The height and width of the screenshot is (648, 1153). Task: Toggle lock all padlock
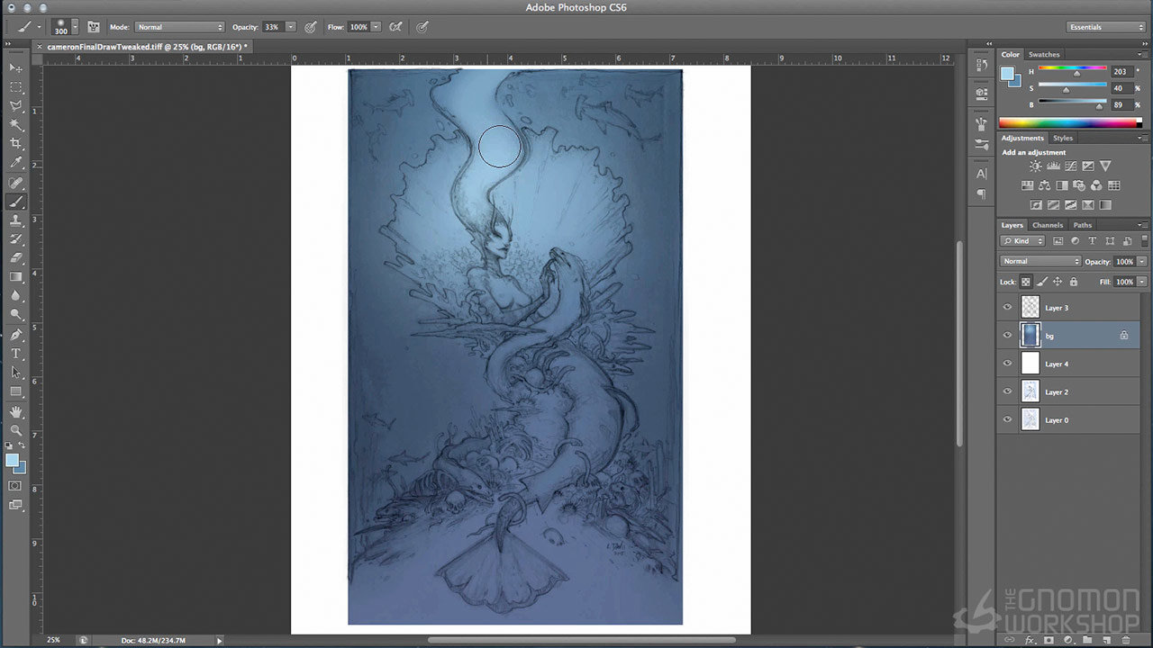1074,282
